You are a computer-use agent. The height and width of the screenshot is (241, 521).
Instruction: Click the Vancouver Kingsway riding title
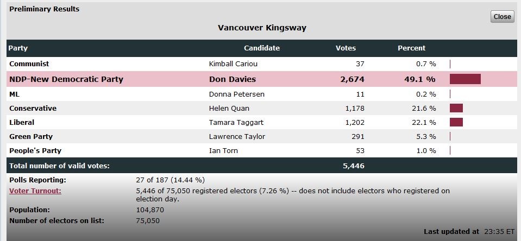coord(262,28)
